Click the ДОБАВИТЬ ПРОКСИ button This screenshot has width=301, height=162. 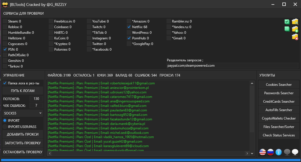click(x=23, y=134)
